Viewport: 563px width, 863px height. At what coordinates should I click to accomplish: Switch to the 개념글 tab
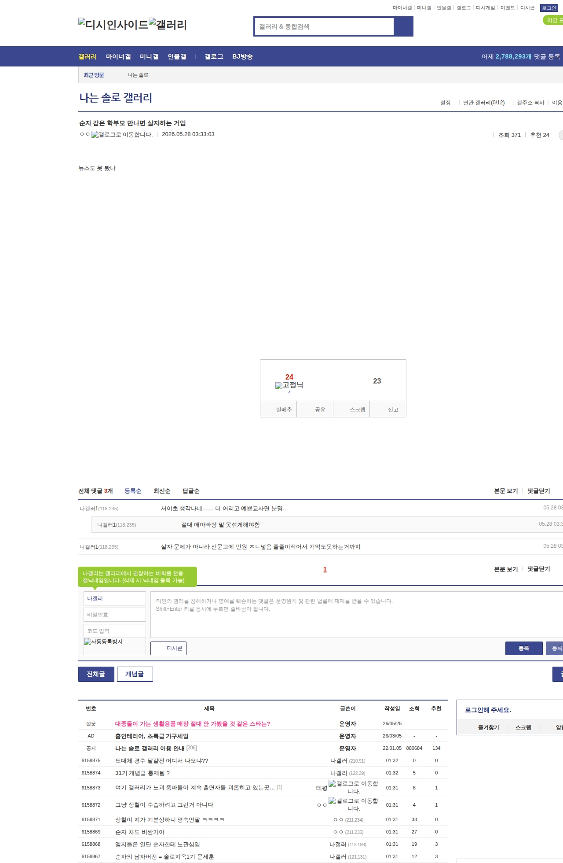coord(135,674)
